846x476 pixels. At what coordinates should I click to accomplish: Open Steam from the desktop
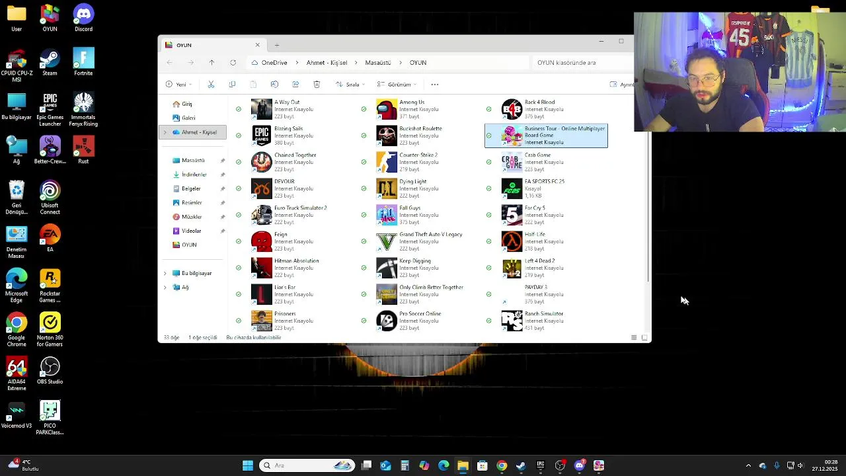coord(50,62)
